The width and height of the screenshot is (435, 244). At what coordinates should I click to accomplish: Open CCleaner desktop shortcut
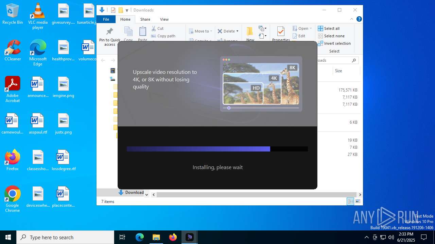pos(13,50)
